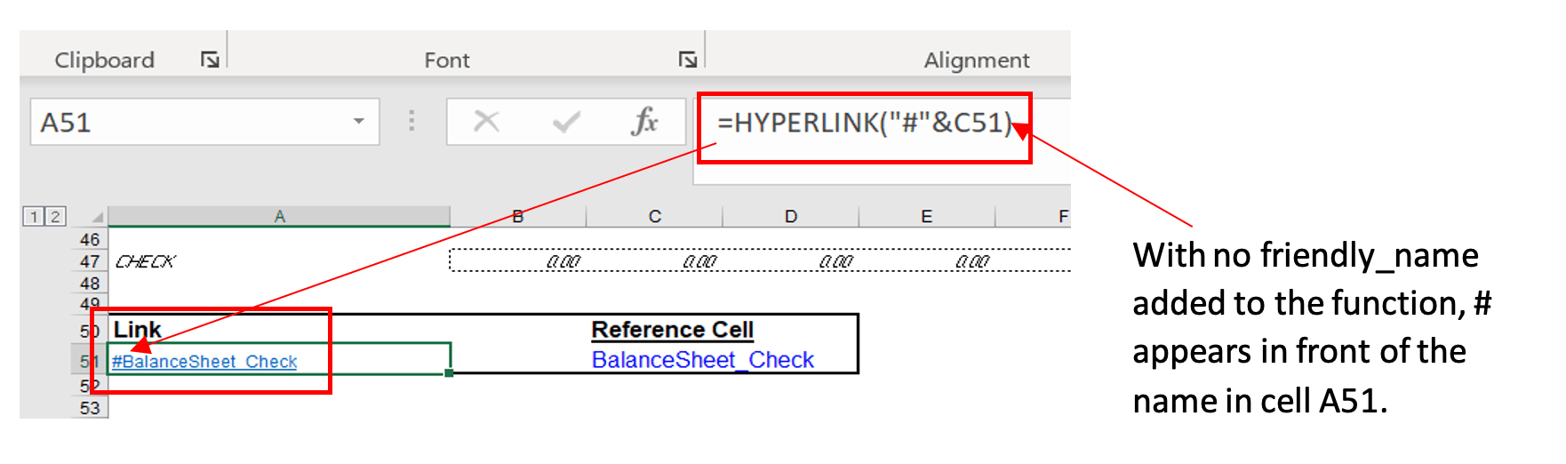The height and width of the screenshot is (464, 1566).
Task: Open the Clipboard dialog launcher
Action: coord(210,60)
